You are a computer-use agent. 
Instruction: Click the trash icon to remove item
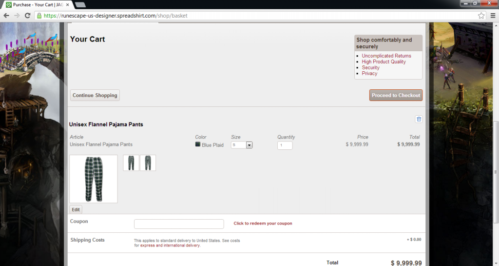[419, 119]
